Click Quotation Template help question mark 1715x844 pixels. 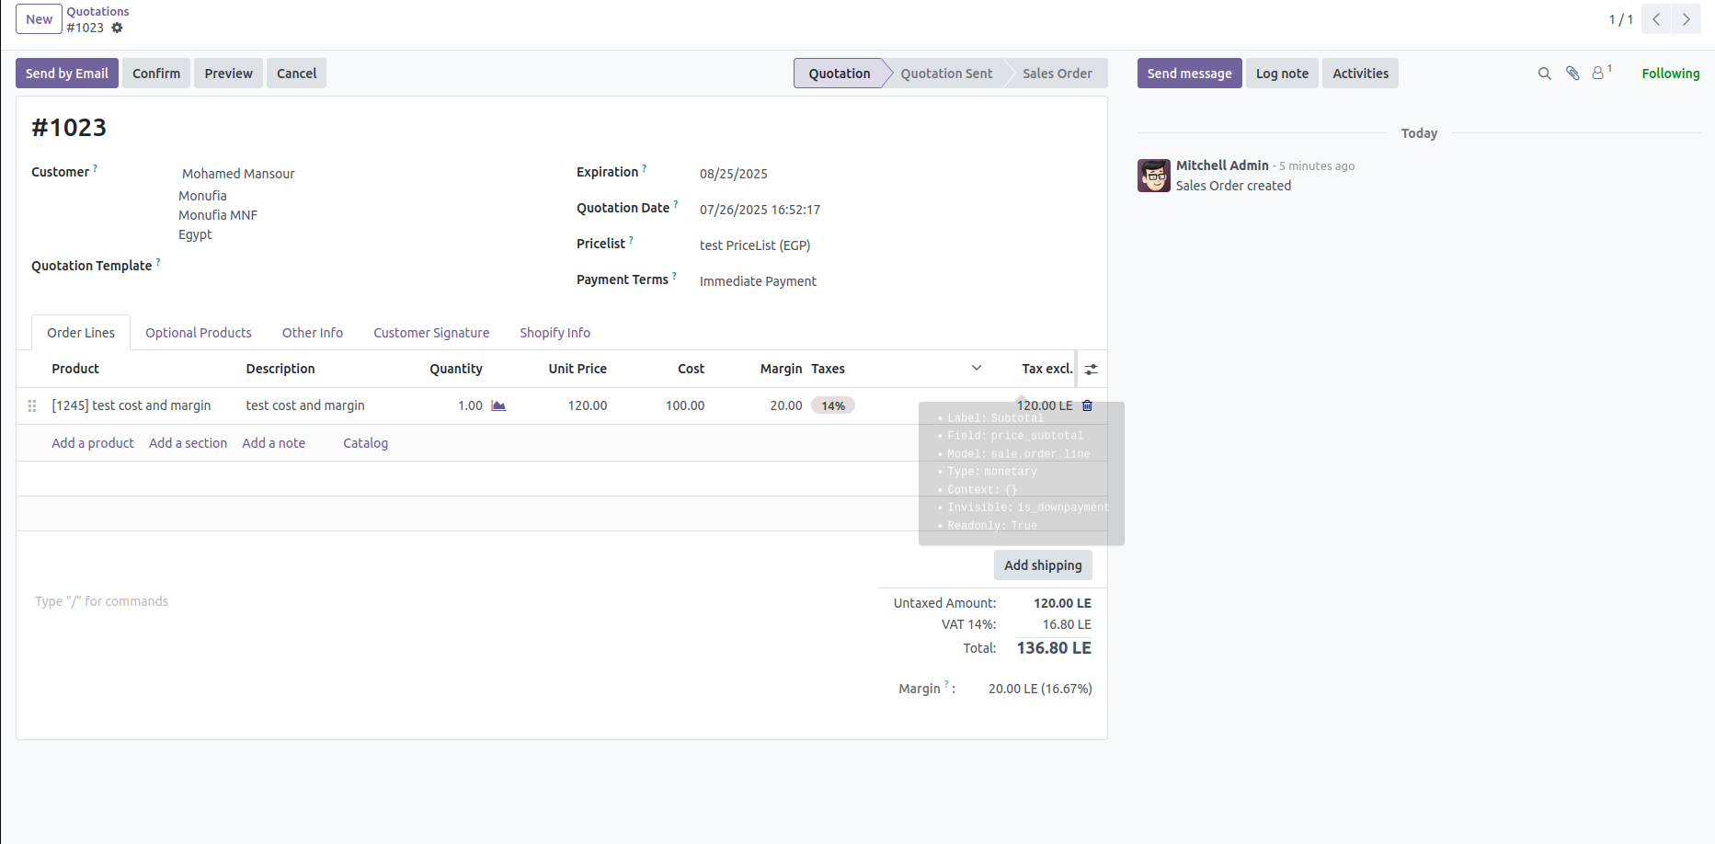point(158,262)
